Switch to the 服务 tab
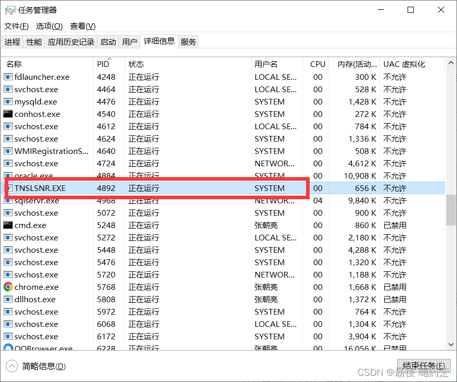The image size is (457, 382). (188, 42)
